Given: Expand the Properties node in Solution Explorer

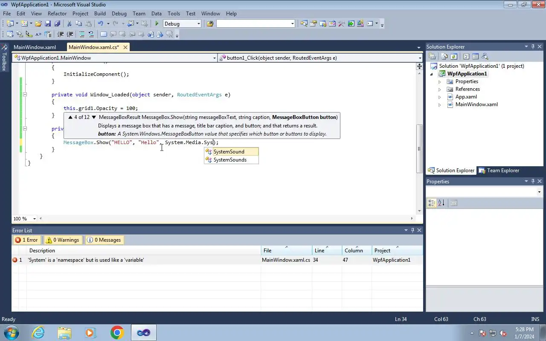Looking at the screenshot, I should coord(440,82).
